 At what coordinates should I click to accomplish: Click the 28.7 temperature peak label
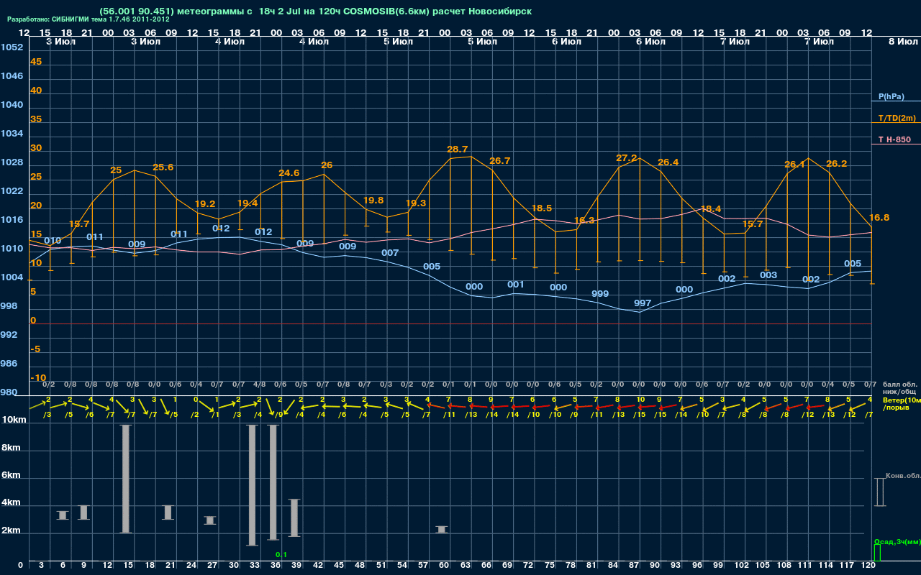click(x=457, y=149)
